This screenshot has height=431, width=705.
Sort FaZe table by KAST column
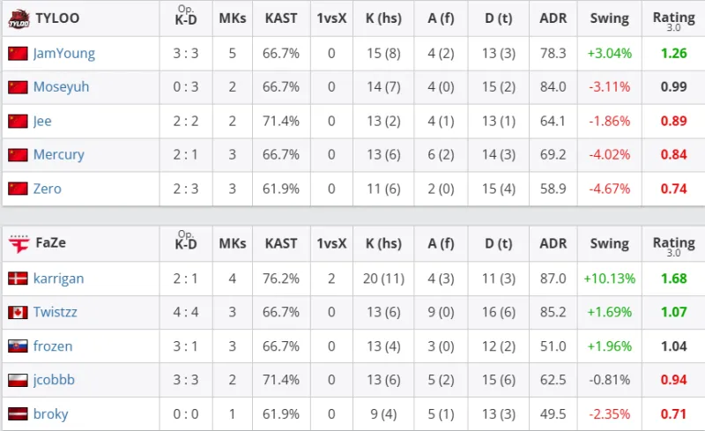tap(281, 244)
